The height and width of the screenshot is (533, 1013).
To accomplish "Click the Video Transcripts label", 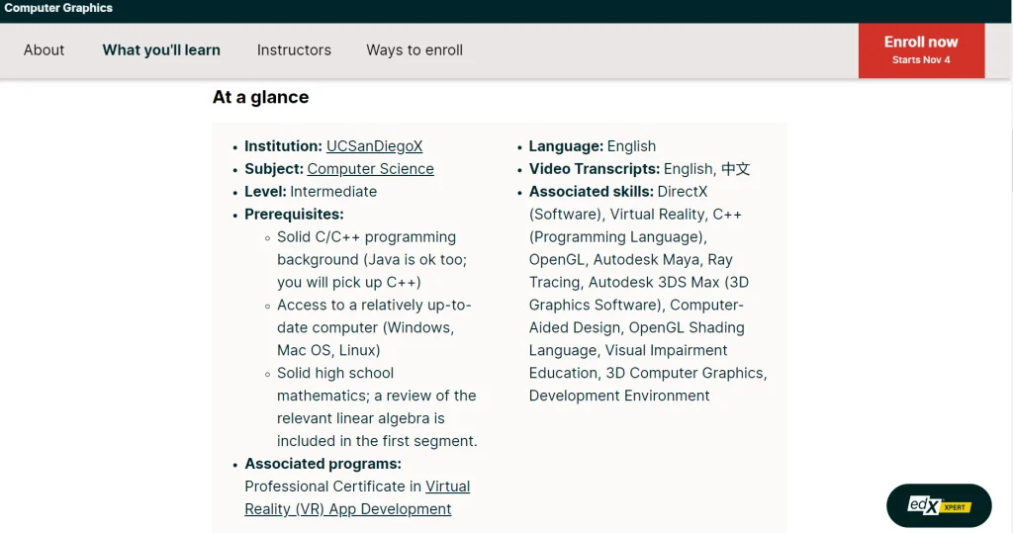I will [594, 169].
